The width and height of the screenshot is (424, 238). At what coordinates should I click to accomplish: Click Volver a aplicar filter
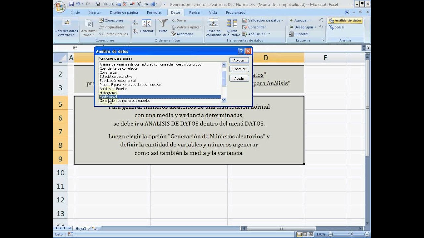point(186,27)
